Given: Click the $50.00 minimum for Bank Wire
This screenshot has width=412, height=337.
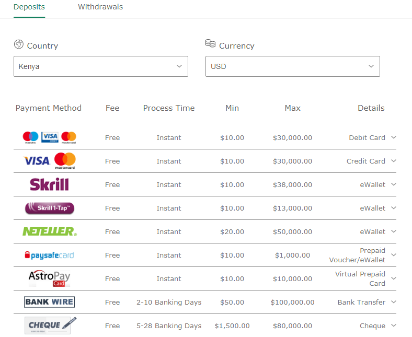Looking at the screenshot, I should click(x=232, y=302).
